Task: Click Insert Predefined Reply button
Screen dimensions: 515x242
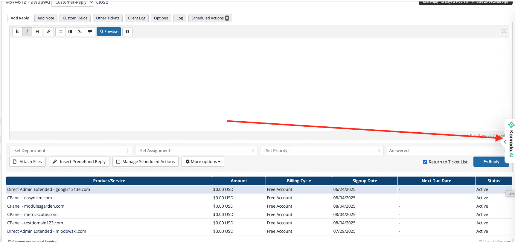Action: pyautogui.click(x=79, y=162)
